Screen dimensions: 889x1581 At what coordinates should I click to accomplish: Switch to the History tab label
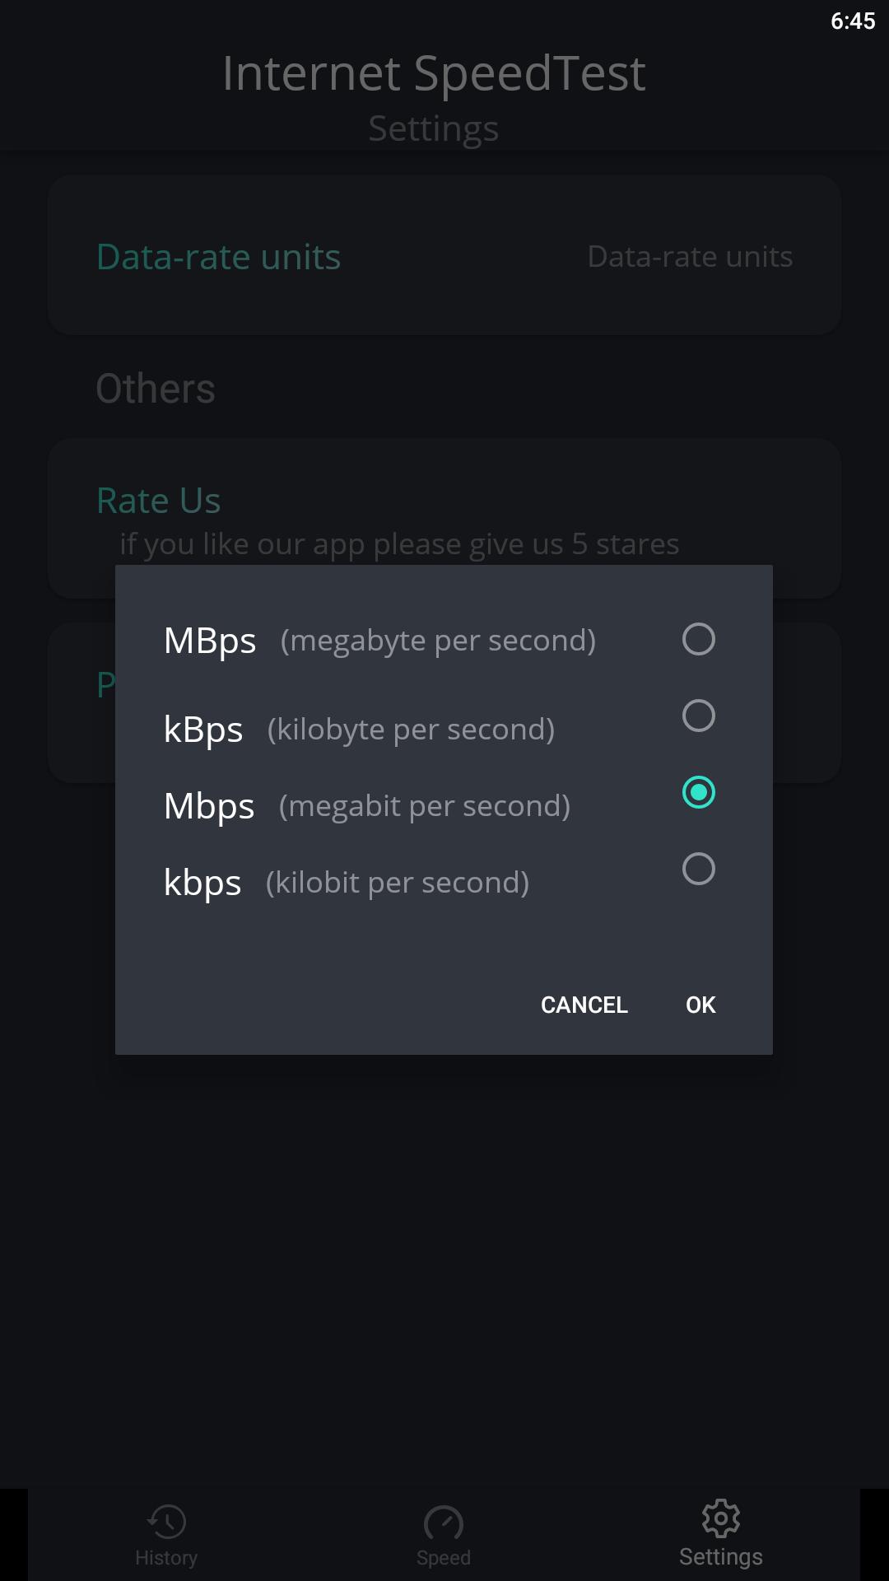166,1558
